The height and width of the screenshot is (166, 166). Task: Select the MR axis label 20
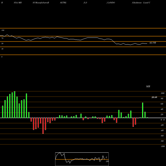click(x=162, y=115)
